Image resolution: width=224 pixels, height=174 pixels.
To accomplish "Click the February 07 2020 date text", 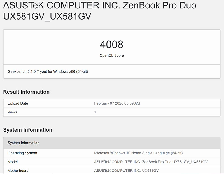I will tap(110, 103).
